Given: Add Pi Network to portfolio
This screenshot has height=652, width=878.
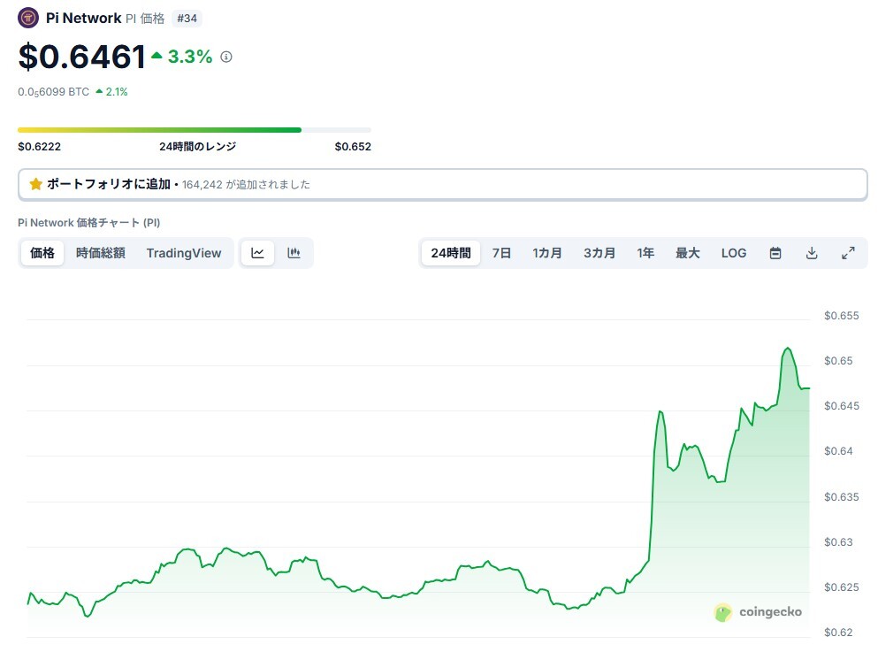Looking at the screenshot, I should pyautogui.click(x=443, y=184).
